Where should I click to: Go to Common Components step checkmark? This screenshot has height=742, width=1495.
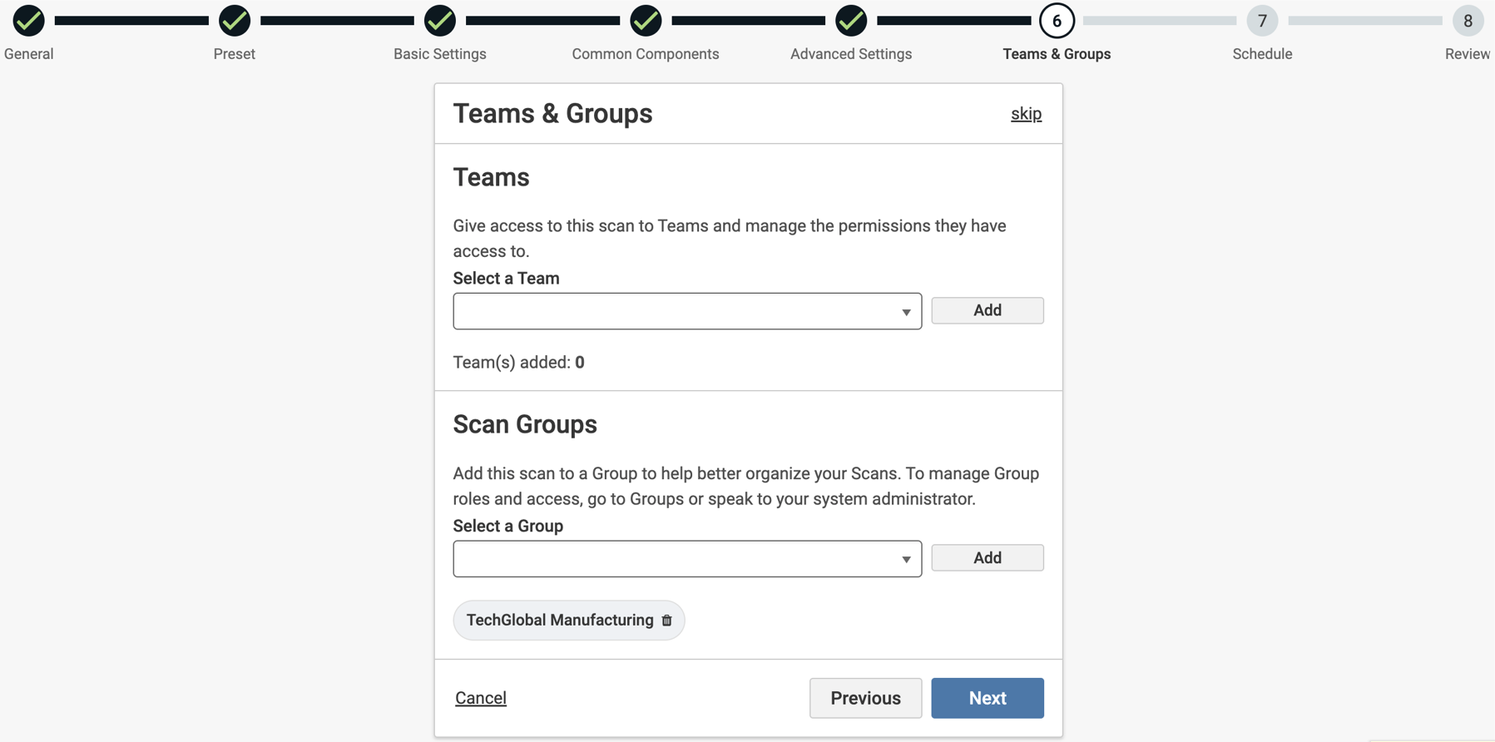click(x=646, y=21)
